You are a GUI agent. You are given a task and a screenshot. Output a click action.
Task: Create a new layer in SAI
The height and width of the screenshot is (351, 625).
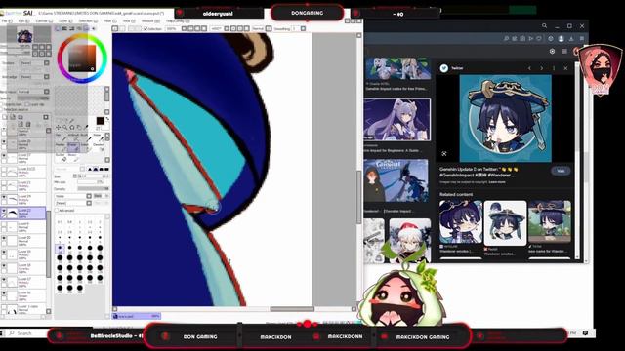[x=5, y=117]
